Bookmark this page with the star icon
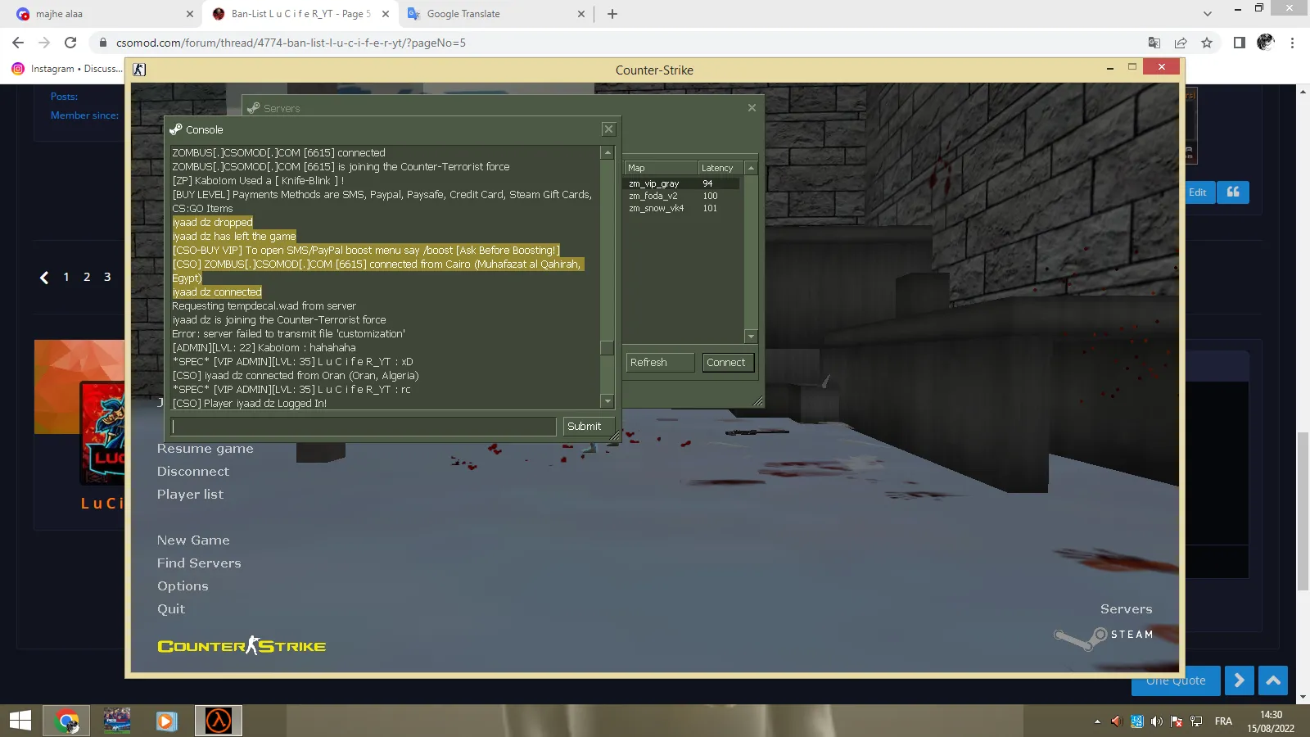 pyautogui.click(x=1207, y=43)
